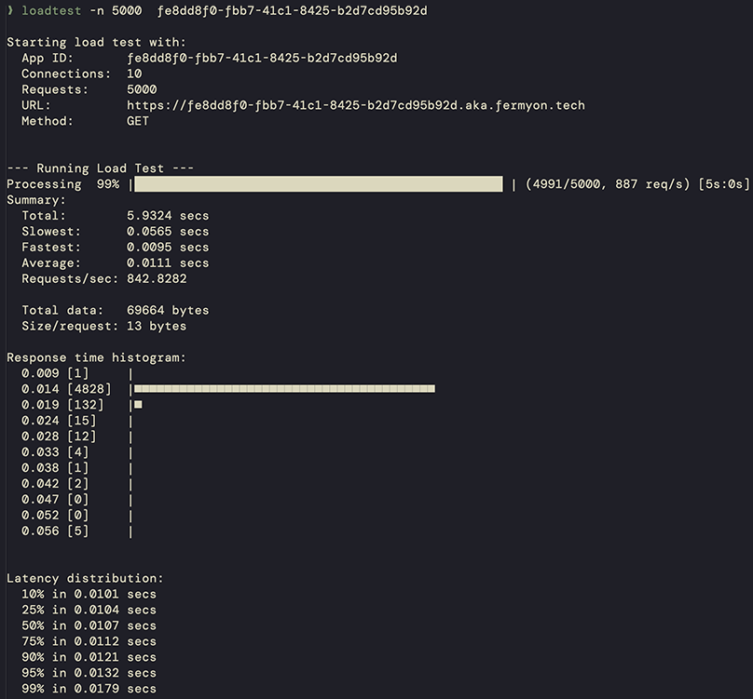Screen dimensions: 753x699
Task: Click the Size/request value 13 bytes
Action: pyautogui.click(x=157, y=327)
